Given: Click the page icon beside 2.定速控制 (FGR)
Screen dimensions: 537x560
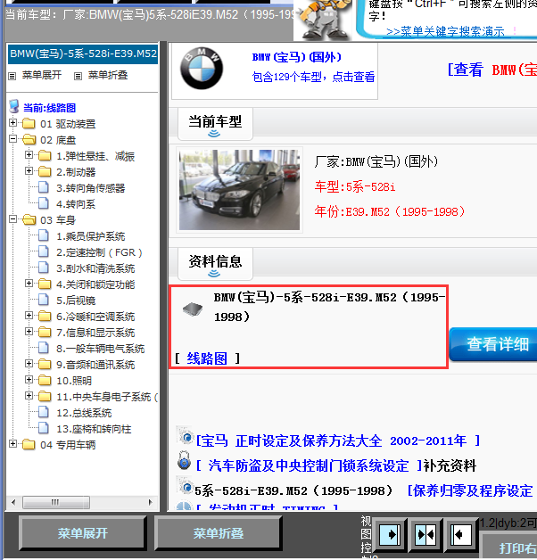Looking at the screenshot, I should [44, 251].
